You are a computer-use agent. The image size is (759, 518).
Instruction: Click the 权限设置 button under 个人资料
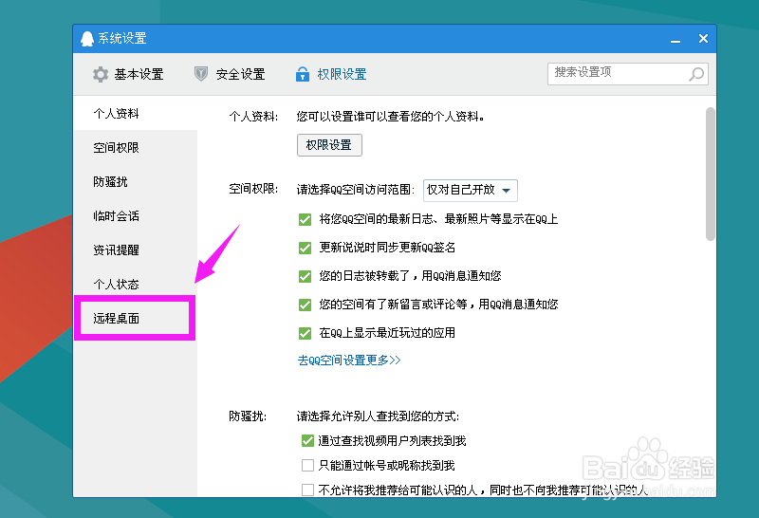coord(329,145)
